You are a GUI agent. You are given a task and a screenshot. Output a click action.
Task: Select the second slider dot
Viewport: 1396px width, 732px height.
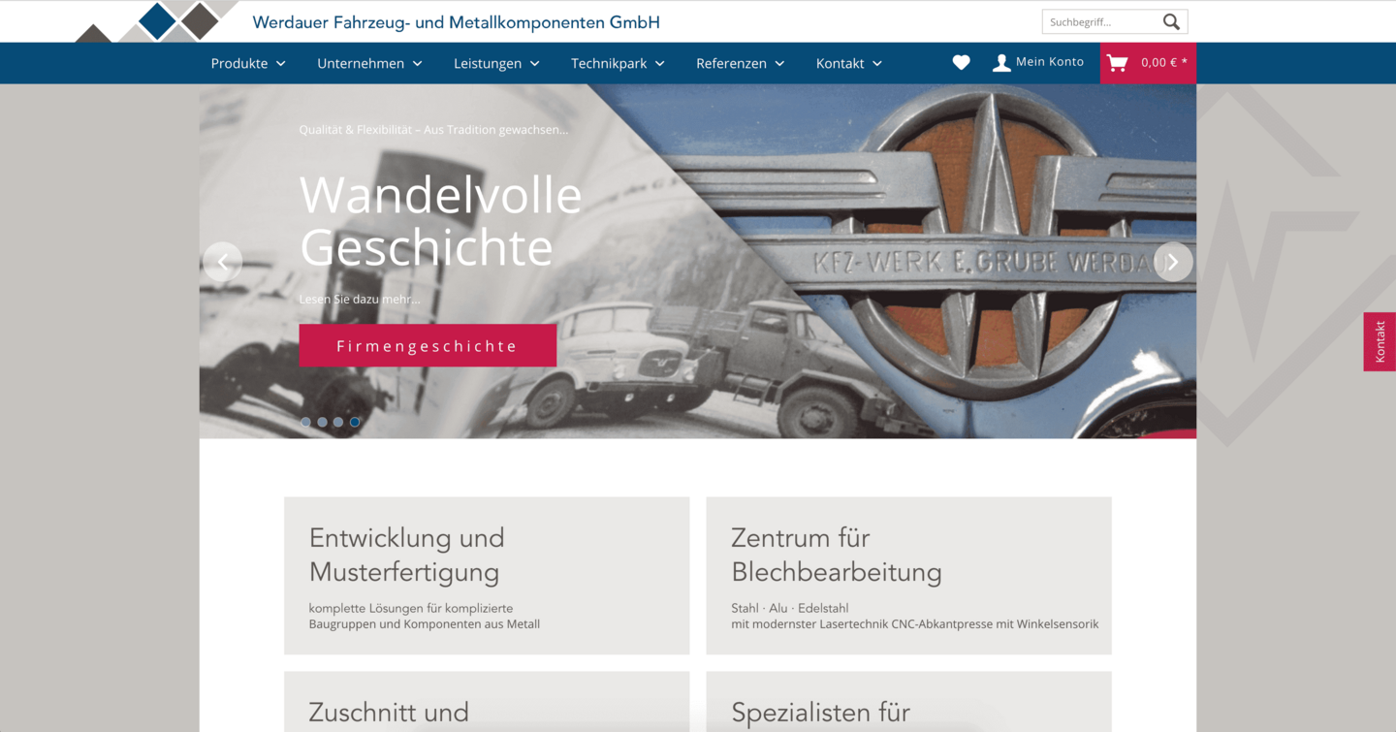pyautogui.click(x=323, y=422)
